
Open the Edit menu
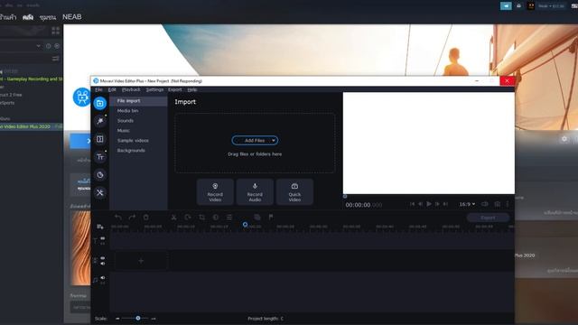coord(112,89)
